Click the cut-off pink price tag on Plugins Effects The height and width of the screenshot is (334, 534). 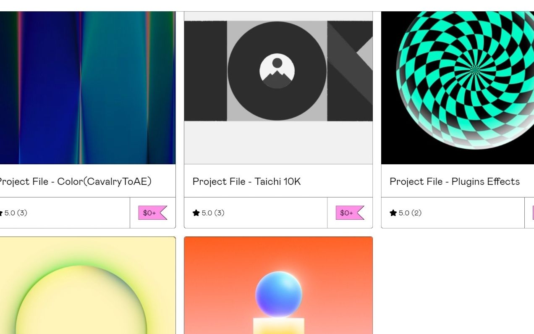(533, 213)
